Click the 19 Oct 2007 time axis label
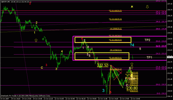This screenshot has height=100, width=173. pyautogui.click(x=5, y=99)
